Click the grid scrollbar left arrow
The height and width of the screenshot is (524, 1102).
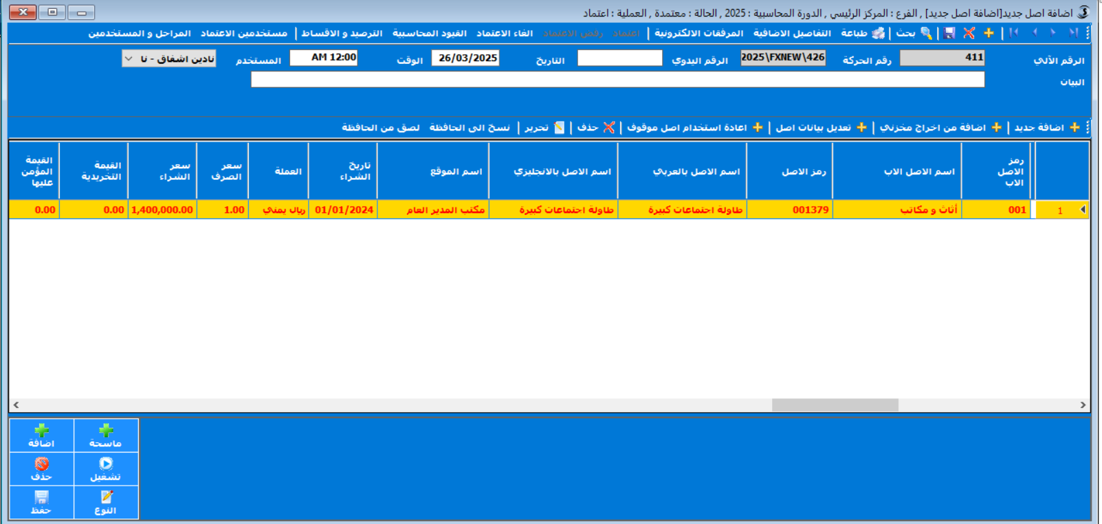[x=16, y=405]
